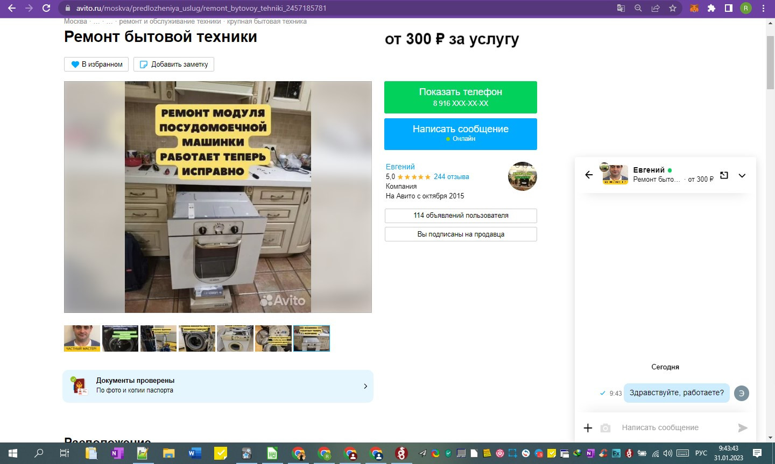Go back to the previous page in Chrome

click(x=12, y=8)
